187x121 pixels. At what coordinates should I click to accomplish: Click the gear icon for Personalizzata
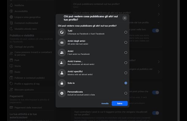tap(62, 93)
